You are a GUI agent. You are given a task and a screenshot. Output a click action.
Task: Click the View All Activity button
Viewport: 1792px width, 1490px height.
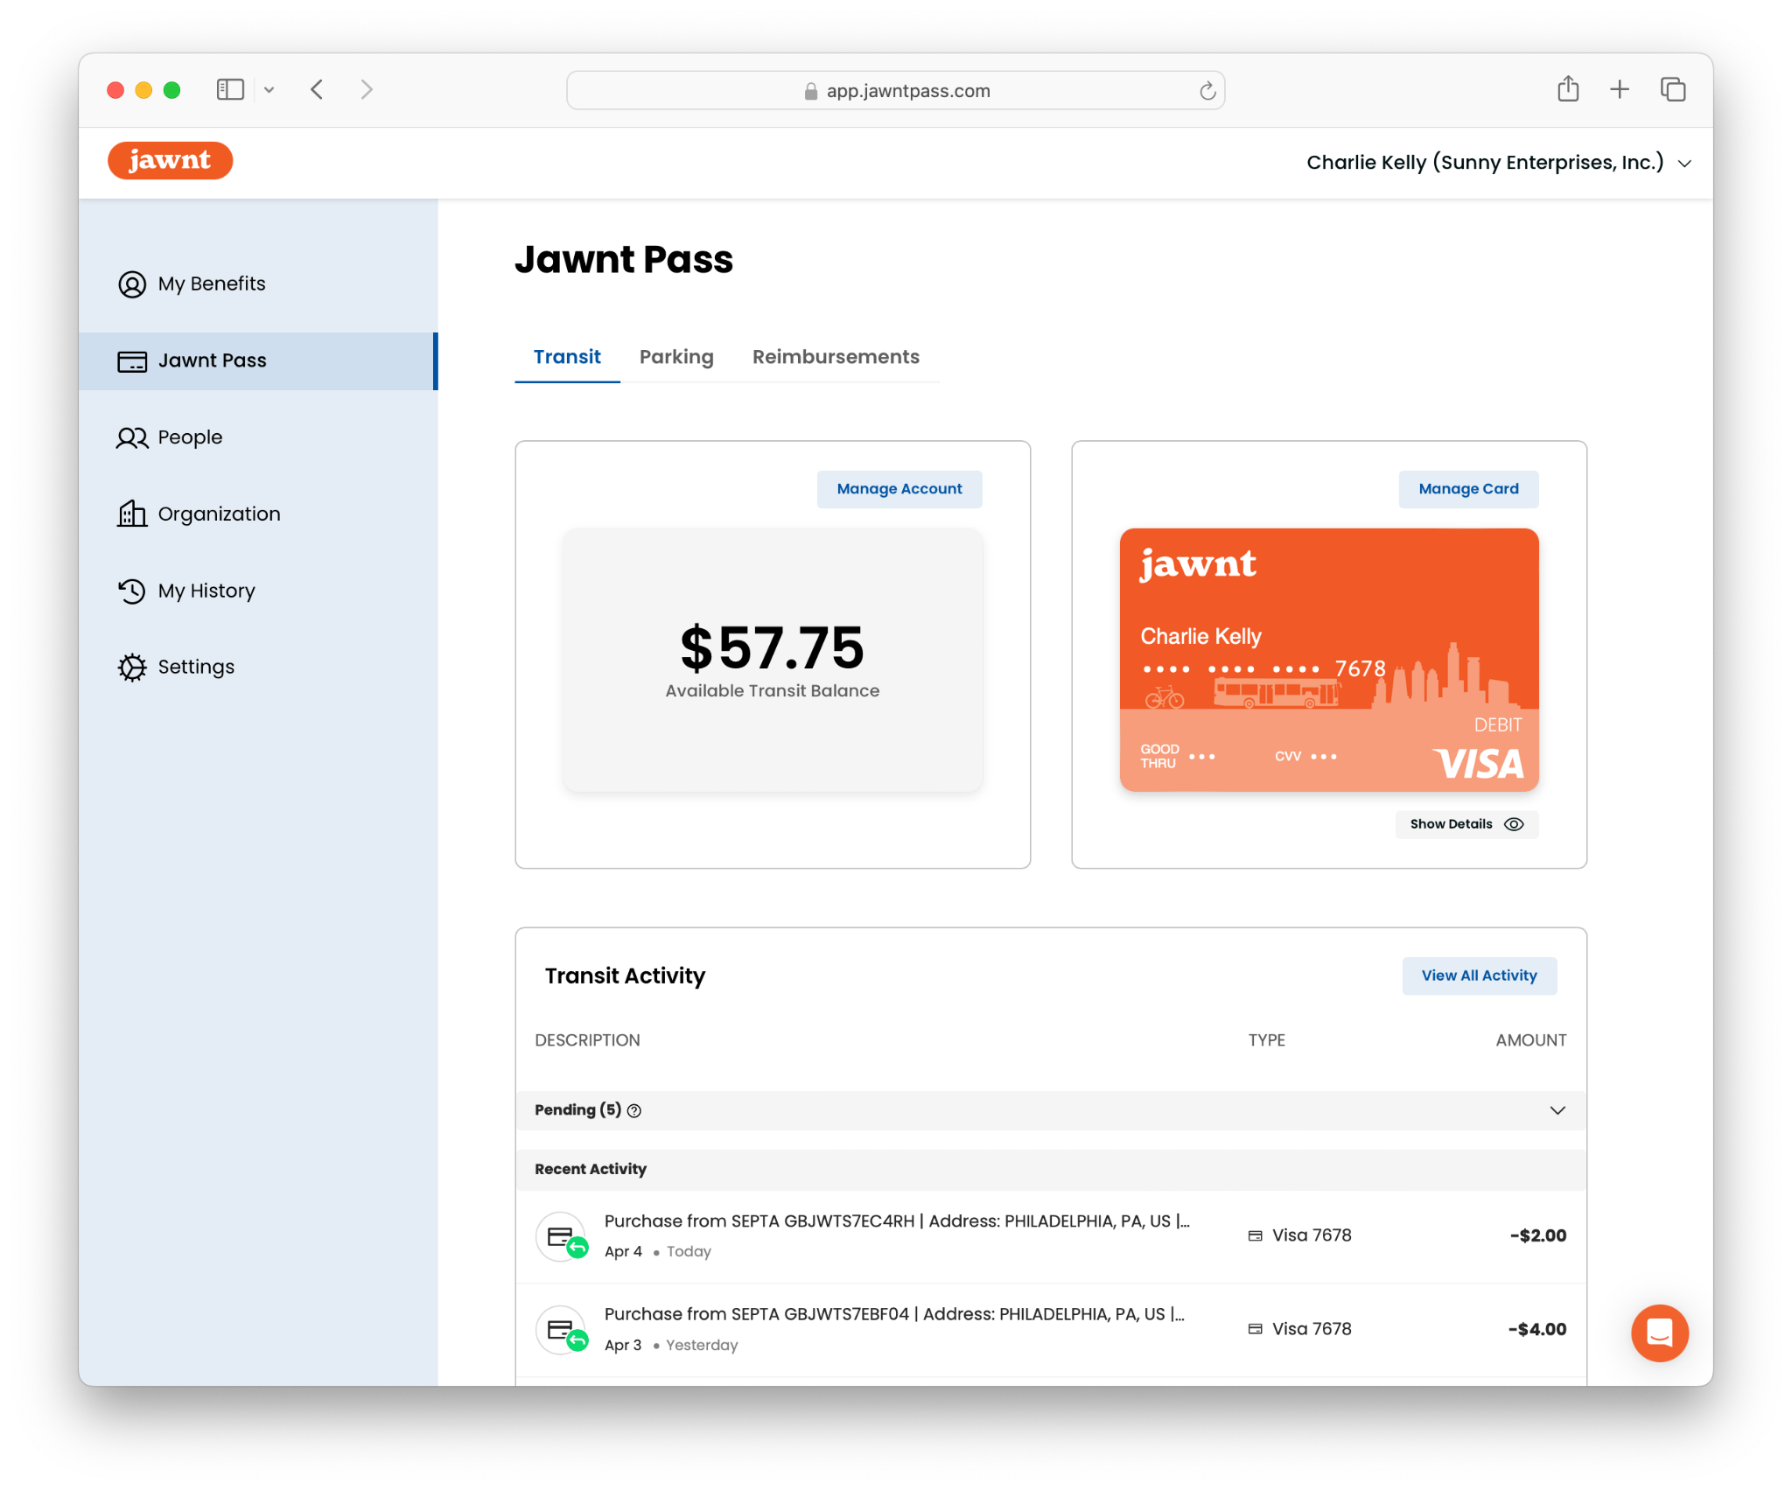[1479, 976]
